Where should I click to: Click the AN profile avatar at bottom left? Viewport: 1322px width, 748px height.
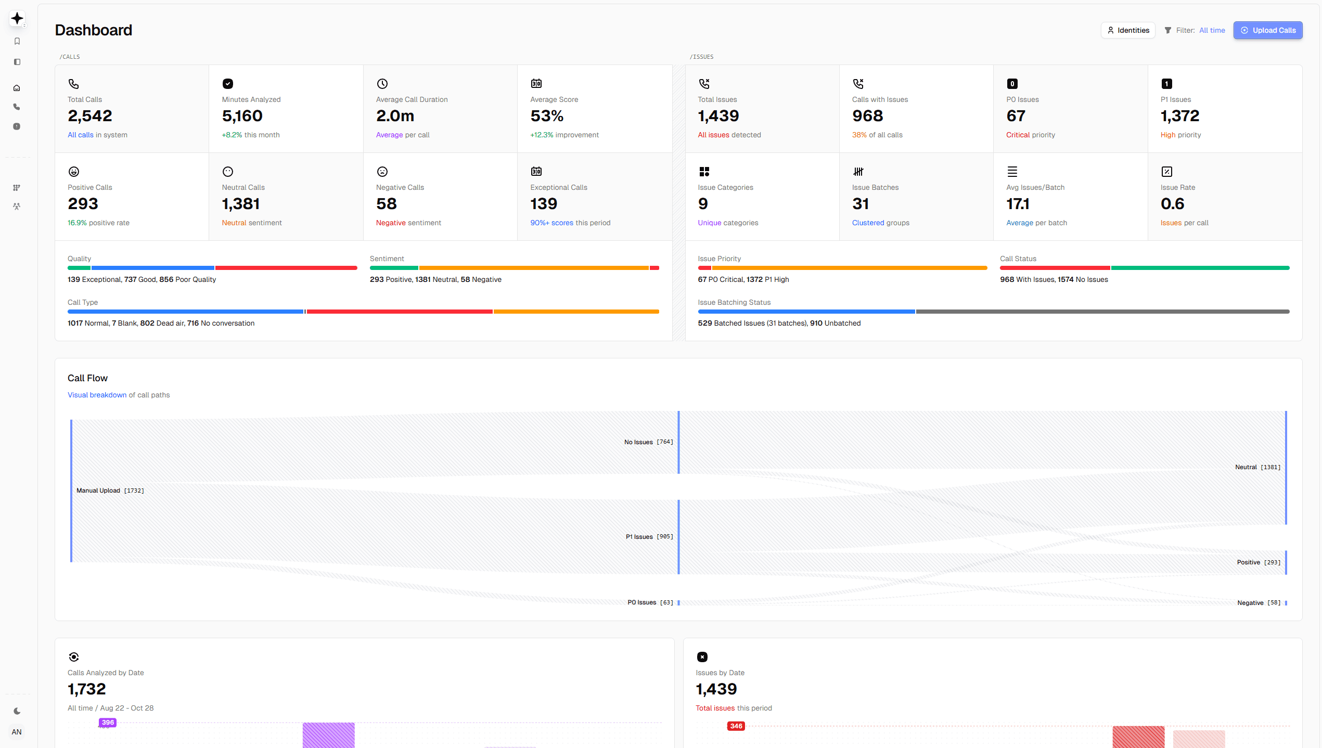tap(17, 731)
